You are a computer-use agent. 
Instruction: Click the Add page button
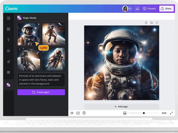pos(122,106)
